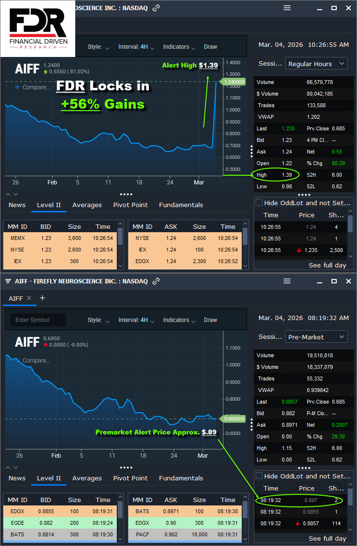Open the hamburger menu in the lower window
Image resolution: width=357 pixels, height=546 pixels.
pos(287,281)
